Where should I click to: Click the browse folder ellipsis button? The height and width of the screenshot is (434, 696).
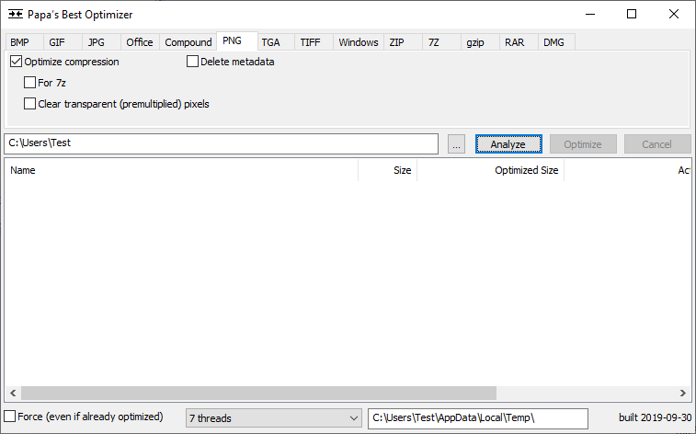pyautogui.click(x=457, y=144)
